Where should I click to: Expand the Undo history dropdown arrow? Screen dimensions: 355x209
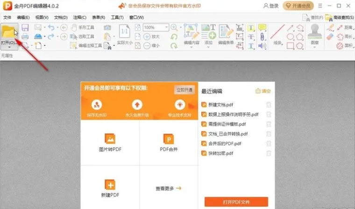(57, 28)
